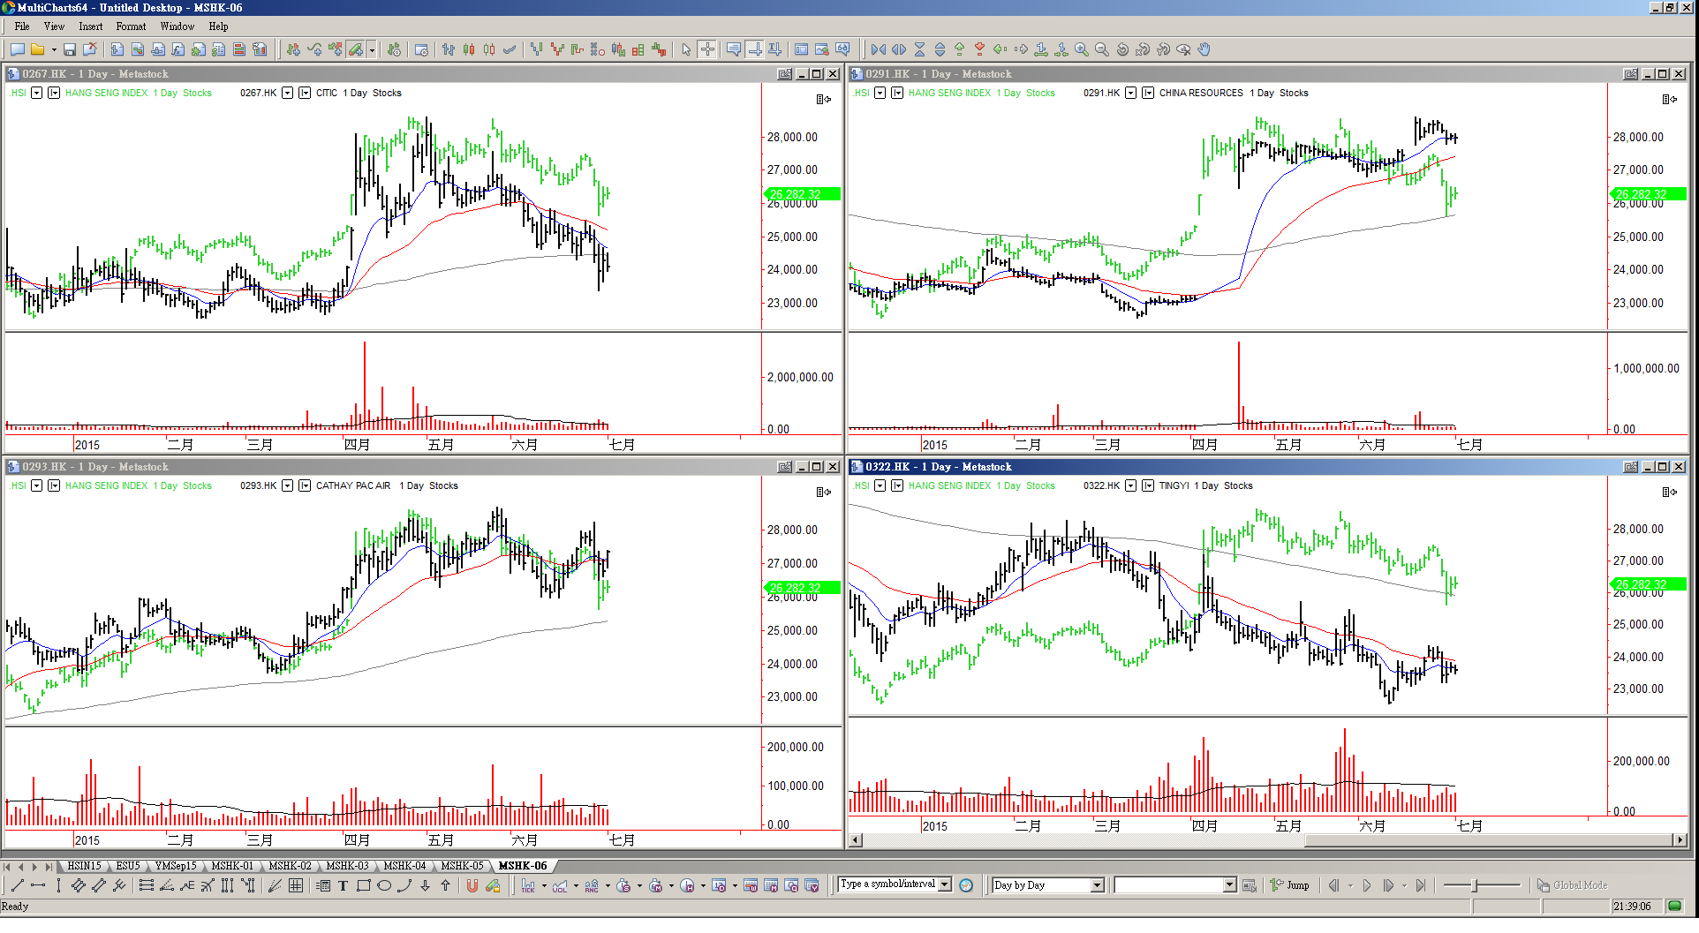Select the Rectangle drawing tool
This screenshot has height=933, width=1699.
coord(363,886)
